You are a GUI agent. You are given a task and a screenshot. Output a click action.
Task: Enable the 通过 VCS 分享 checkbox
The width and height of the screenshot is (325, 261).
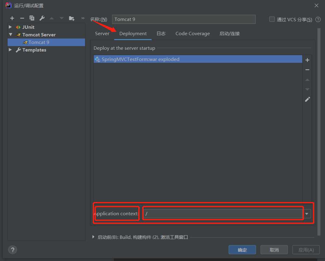(x=272, y=19)
